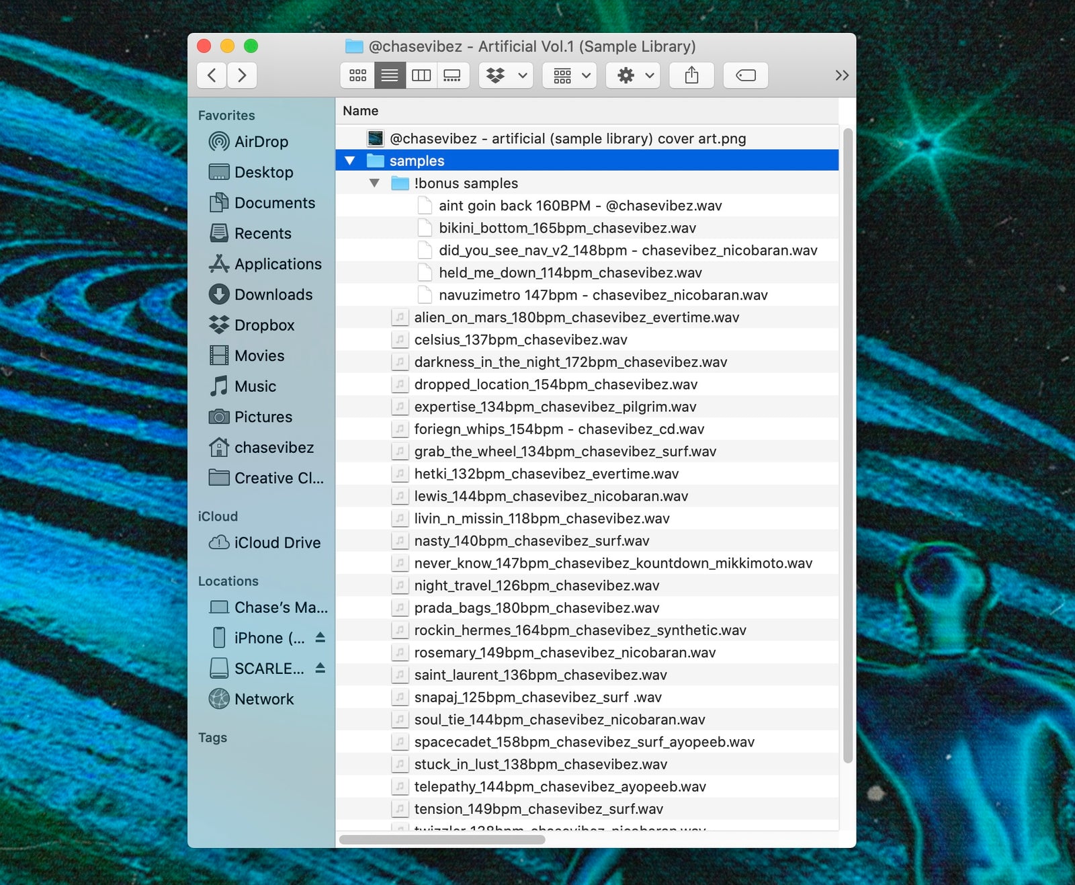The height and width of the screenshot is (885, 1075).
Task: Go forward with the right chevron button
Action: pos(242,75)
